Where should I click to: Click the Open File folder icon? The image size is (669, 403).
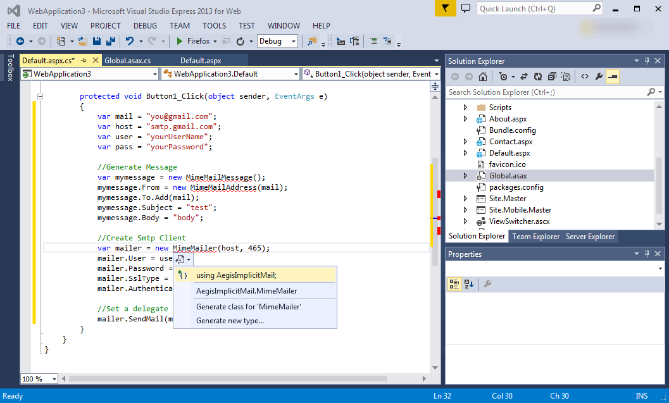(x=83, y=41)
